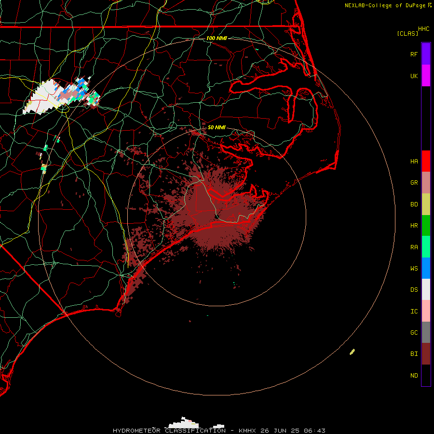Viewport: 434px width, 434px height.
Task: Click the "BD" legend label
Action: point(414,204)
